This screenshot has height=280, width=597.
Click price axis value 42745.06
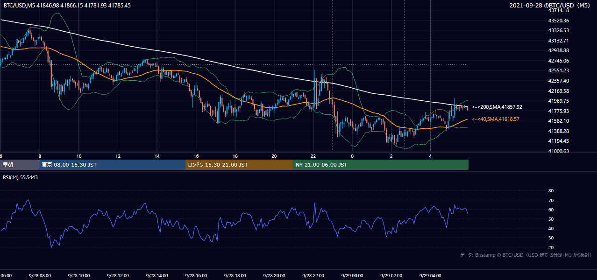pos(558,61)
